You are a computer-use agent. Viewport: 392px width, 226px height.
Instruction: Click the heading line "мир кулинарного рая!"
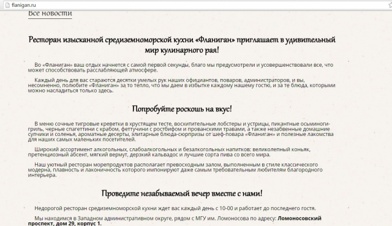click(x=182, y=50)
